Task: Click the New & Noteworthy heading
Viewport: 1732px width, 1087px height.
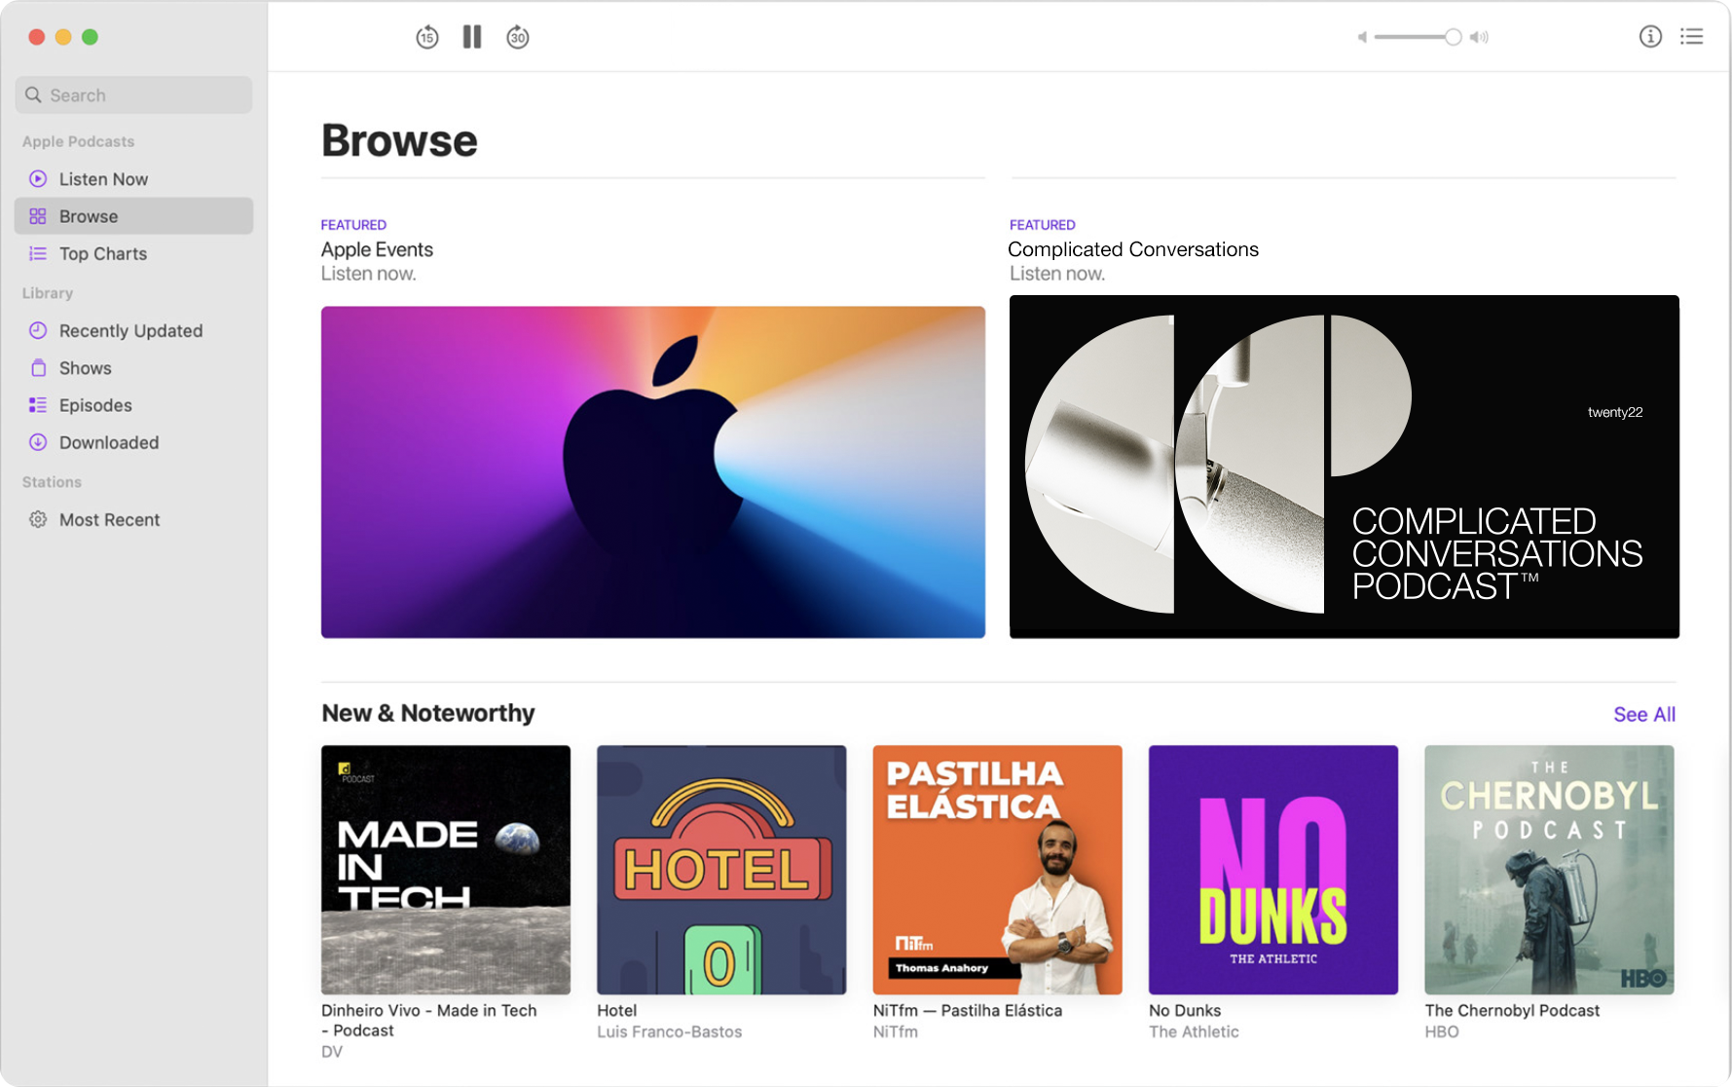Action: pos(428,713)
